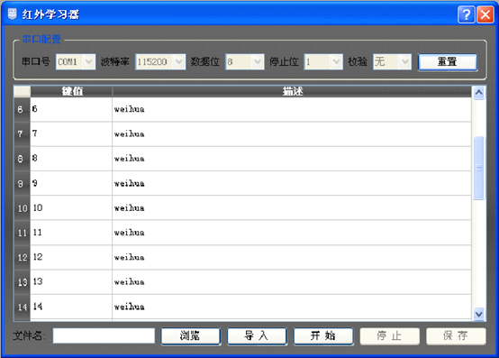
Task: Open the 串口号 COM1 dropdown
Action: click(76, 61)
